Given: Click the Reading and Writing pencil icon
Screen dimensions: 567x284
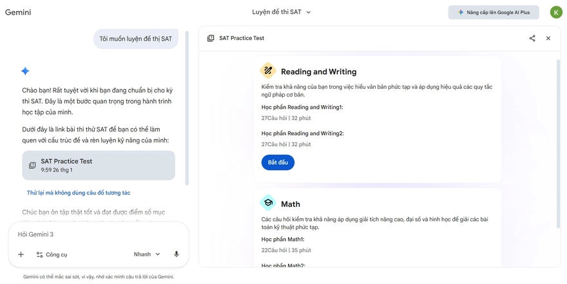Looking at the screenshot, I should tap(268, 70).
